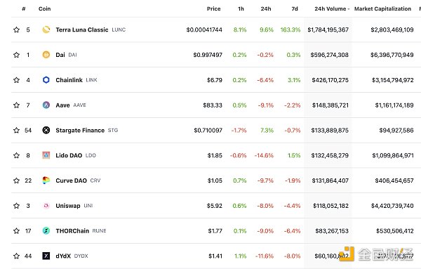Click the Stargate Finance logo
Screen dimensions: 421x269
(46, 131)
